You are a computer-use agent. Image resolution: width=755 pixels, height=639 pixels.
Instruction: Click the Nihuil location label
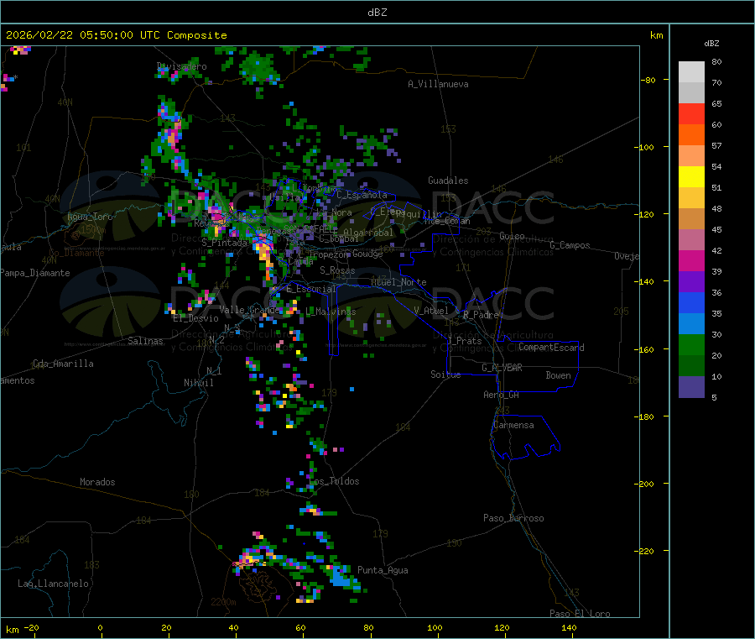199,383
